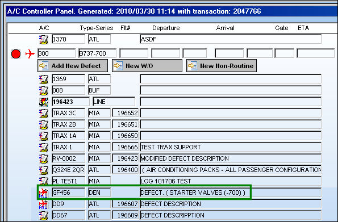Click the ASDF description field
This screenshot has height=222, width=338.
(231, 39)
